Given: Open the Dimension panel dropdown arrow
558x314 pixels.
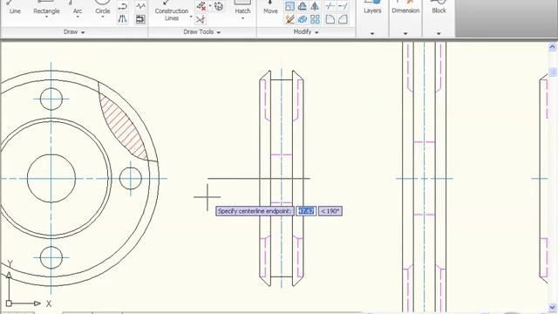Looking at the screenshot, I should point(405,33).
